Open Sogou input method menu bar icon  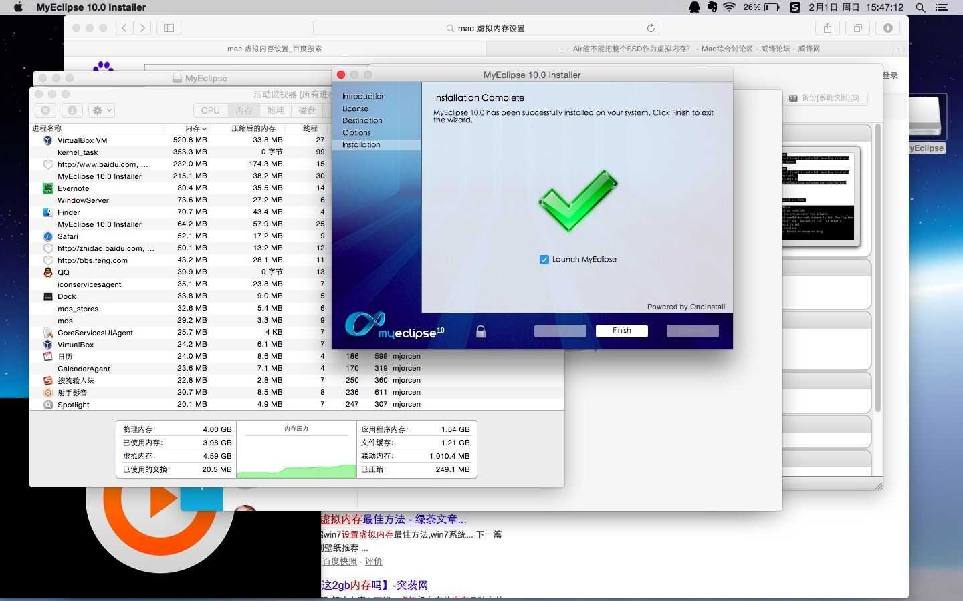[x=794, y=7]
